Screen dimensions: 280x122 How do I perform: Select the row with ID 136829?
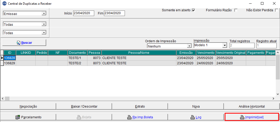coord(9,63)
